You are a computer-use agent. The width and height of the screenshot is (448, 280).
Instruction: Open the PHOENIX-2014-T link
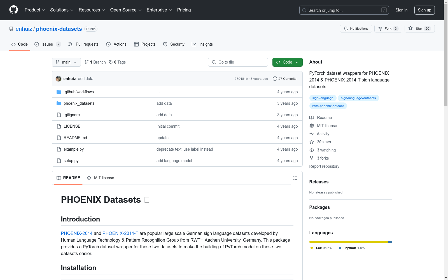(x=120, y=233)
